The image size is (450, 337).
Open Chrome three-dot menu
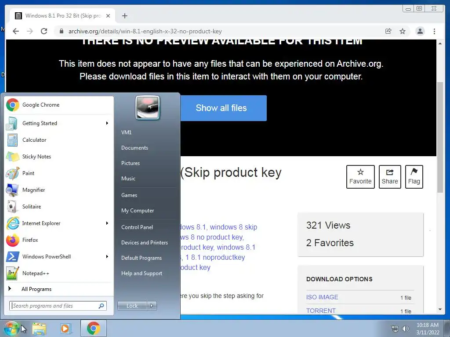pyautogui.click(x=435, y=31)
